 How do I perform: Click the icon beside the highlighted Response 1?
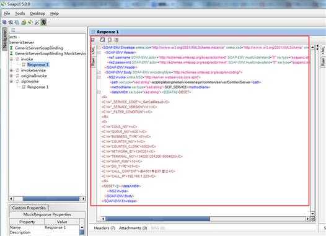click(24, 64)
